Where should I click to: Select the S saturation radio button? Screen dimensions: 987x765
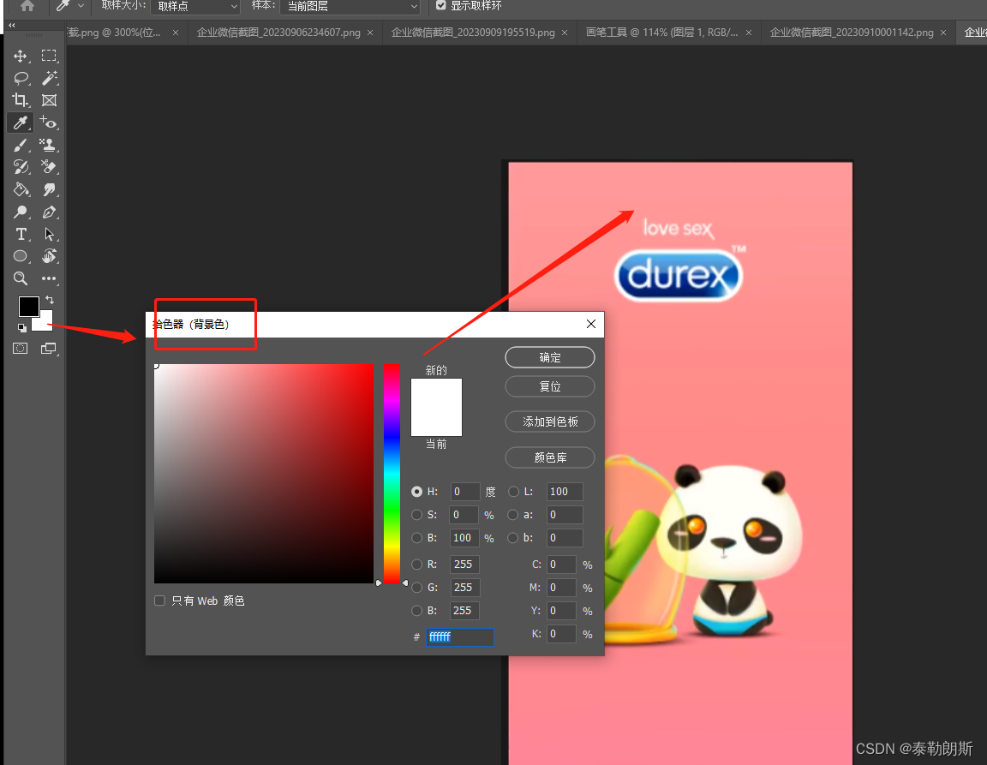pos(416,515)
